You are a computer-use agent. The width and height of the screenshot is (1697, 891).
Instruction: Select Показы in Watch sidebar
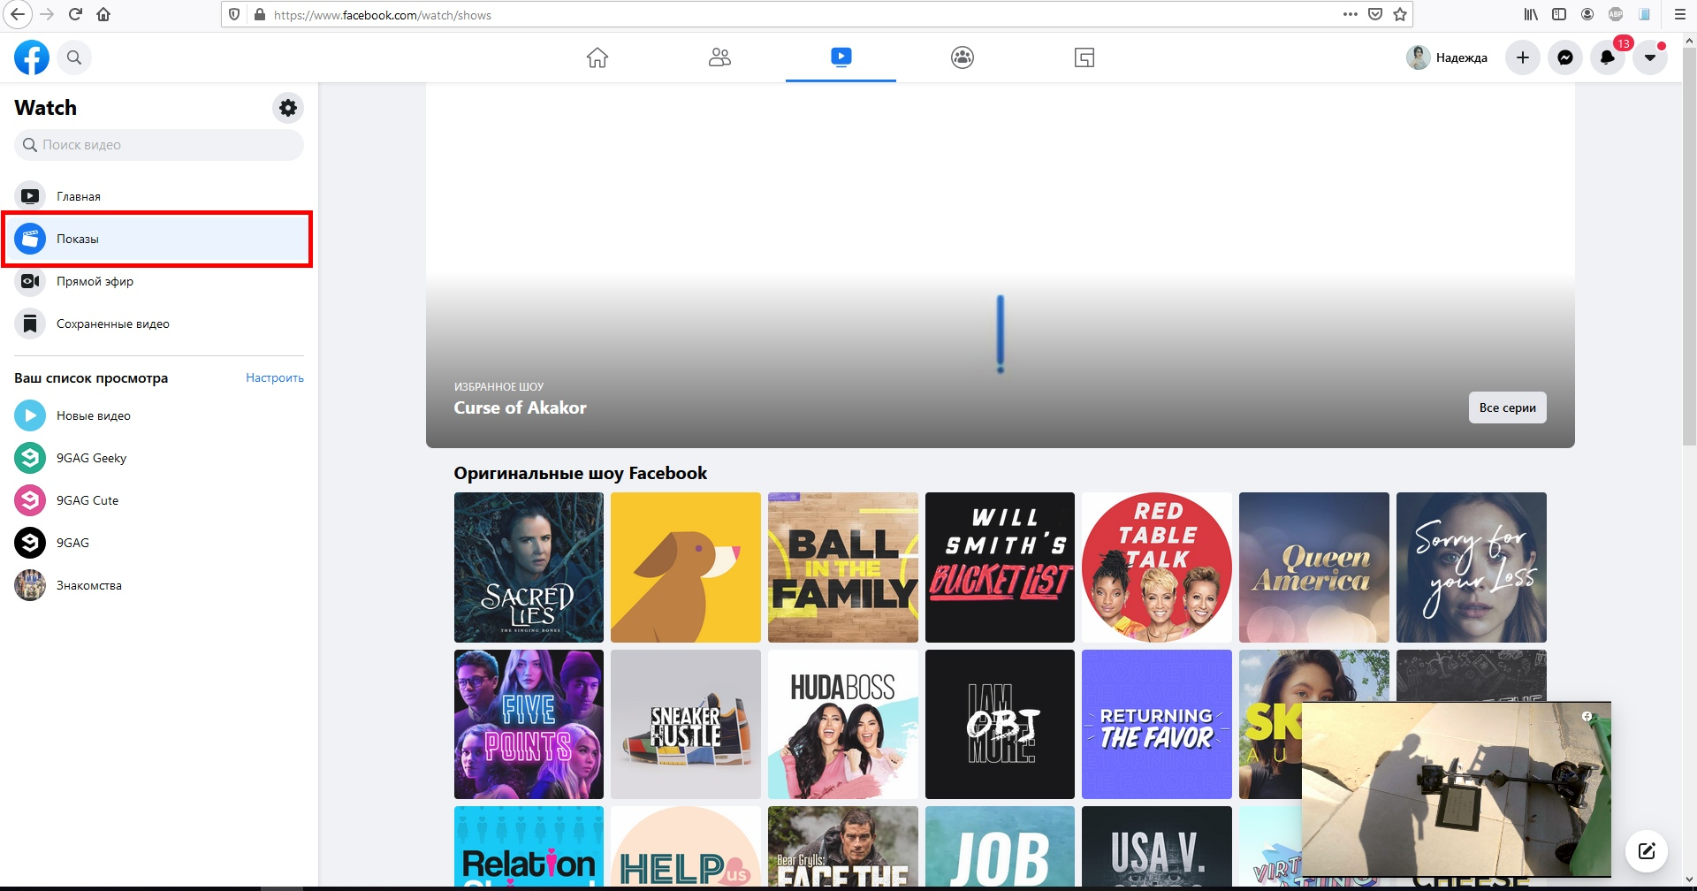tap(159, 239)
